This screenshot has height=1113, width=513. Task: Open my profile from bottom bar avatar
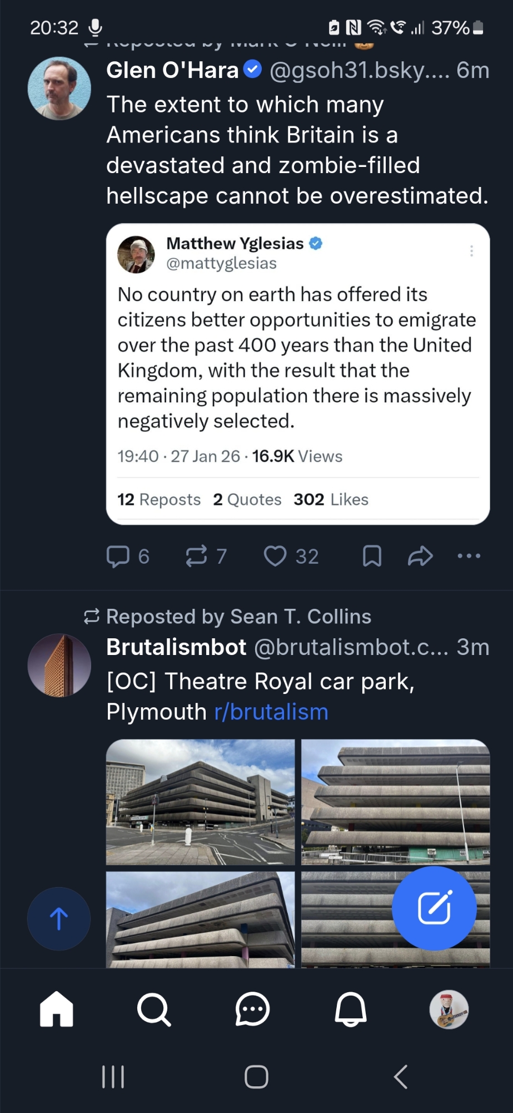point(449,1009)
